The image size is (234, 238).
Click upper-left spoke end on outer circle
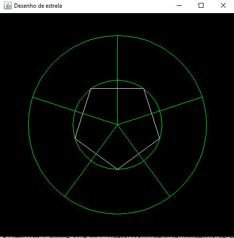point(33,97)
